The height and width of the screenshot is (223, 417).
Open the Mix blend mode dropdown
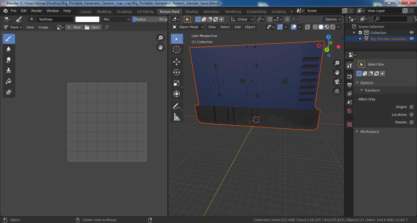[116, 19]
